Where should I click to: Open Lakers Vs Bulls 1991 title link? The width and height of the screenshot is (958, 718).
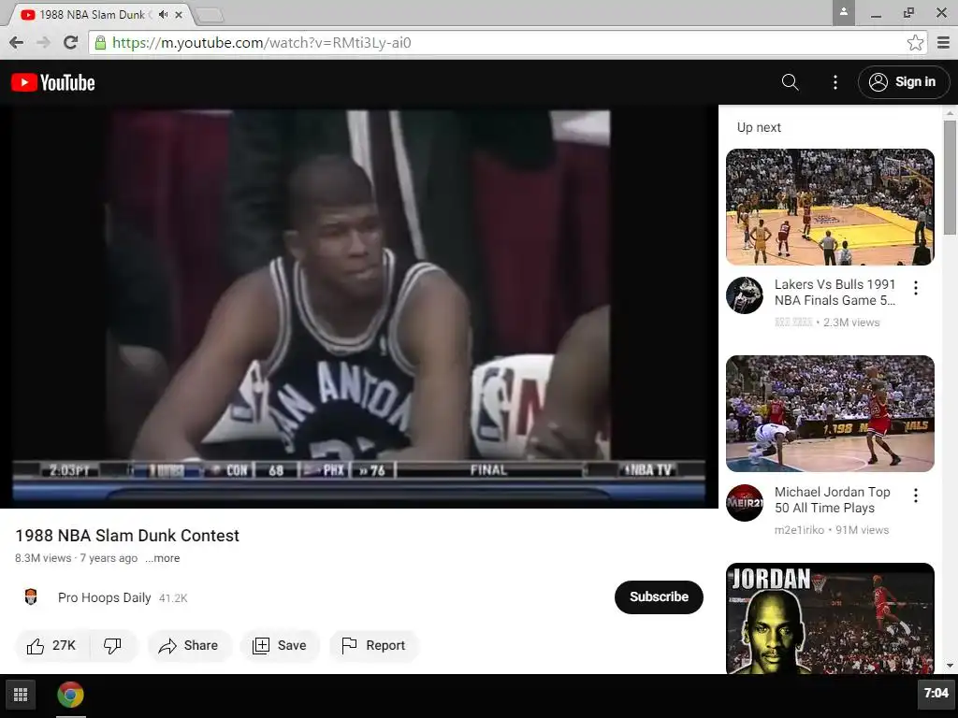(x=835, y=293)
